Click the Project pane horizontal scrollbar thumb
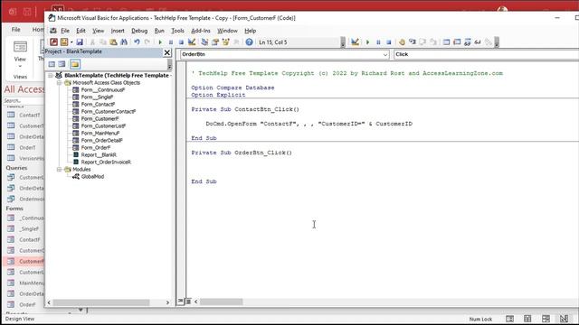 pos(101,302)
